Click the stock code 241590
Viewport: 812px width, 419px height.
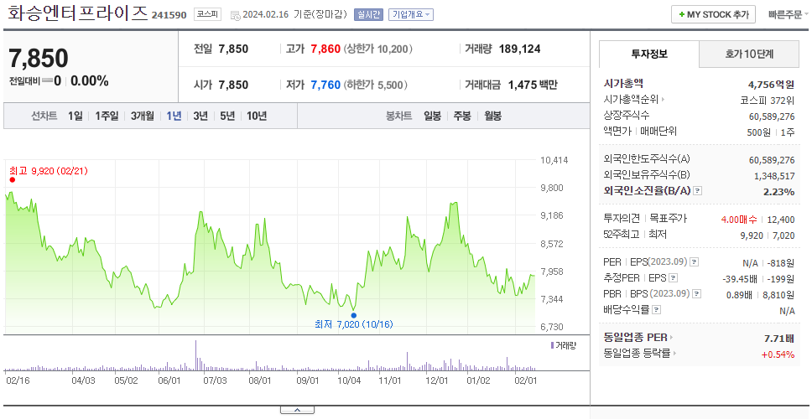coord(169,15)
